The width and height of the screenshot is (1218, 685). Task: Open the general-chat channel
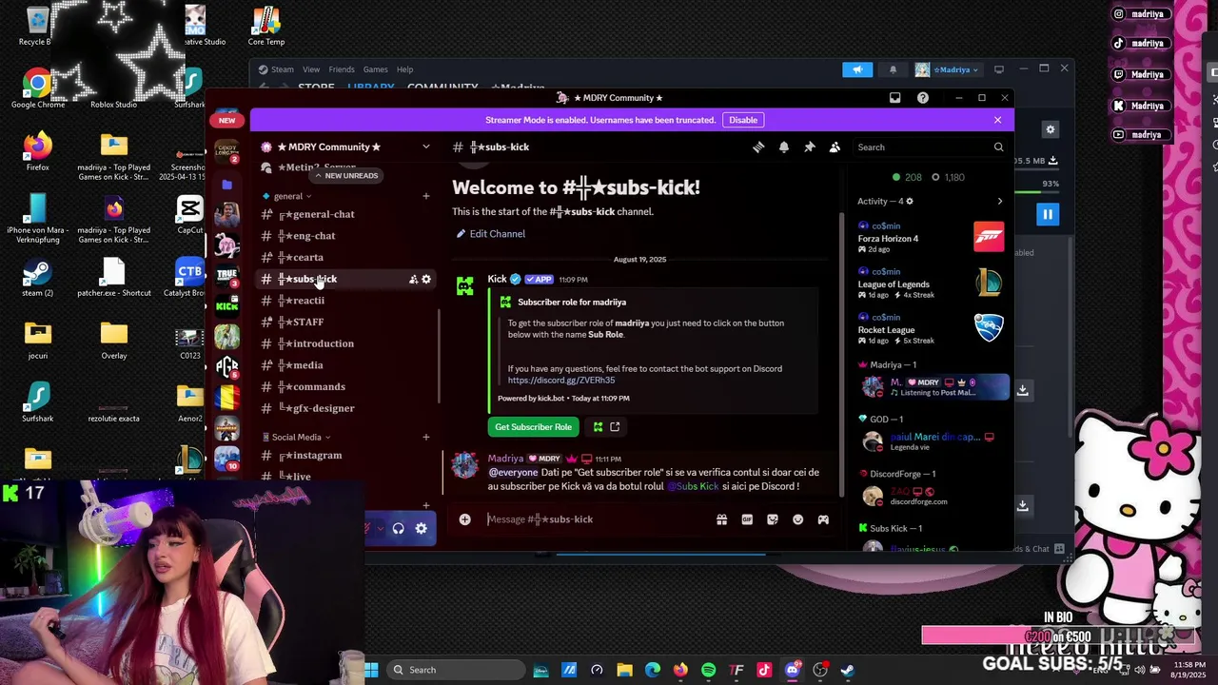(x=346, y=214)
